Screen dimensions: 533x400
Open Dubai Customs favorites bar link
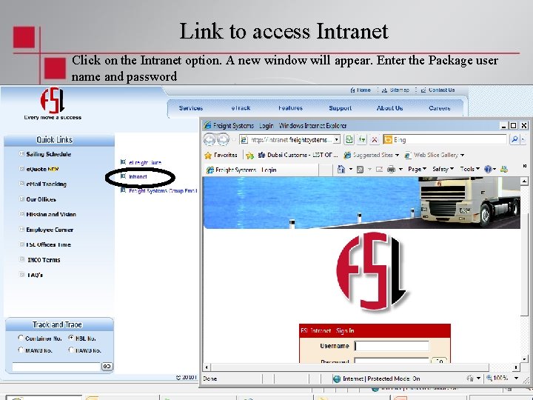298,155
